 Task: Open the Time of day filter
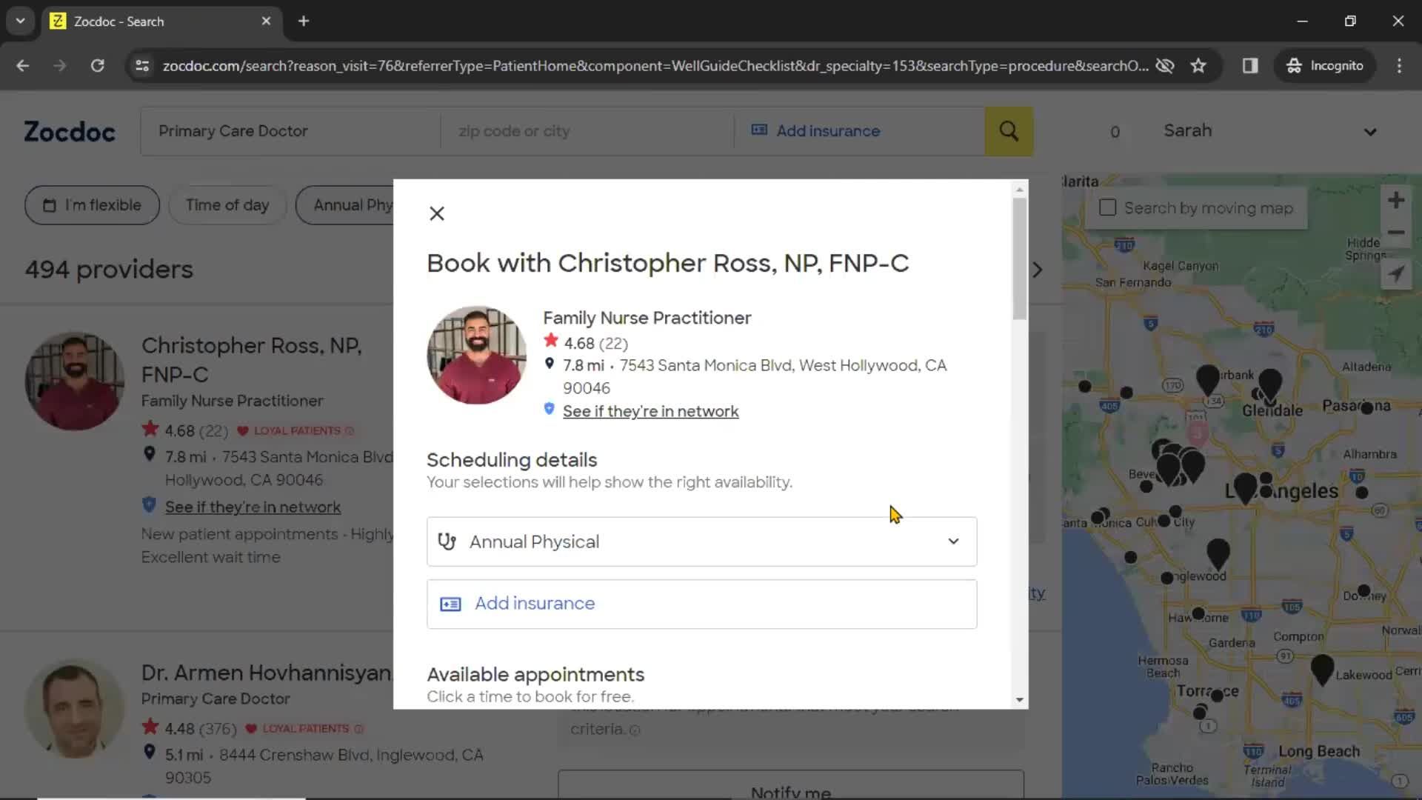pos(227,205)
